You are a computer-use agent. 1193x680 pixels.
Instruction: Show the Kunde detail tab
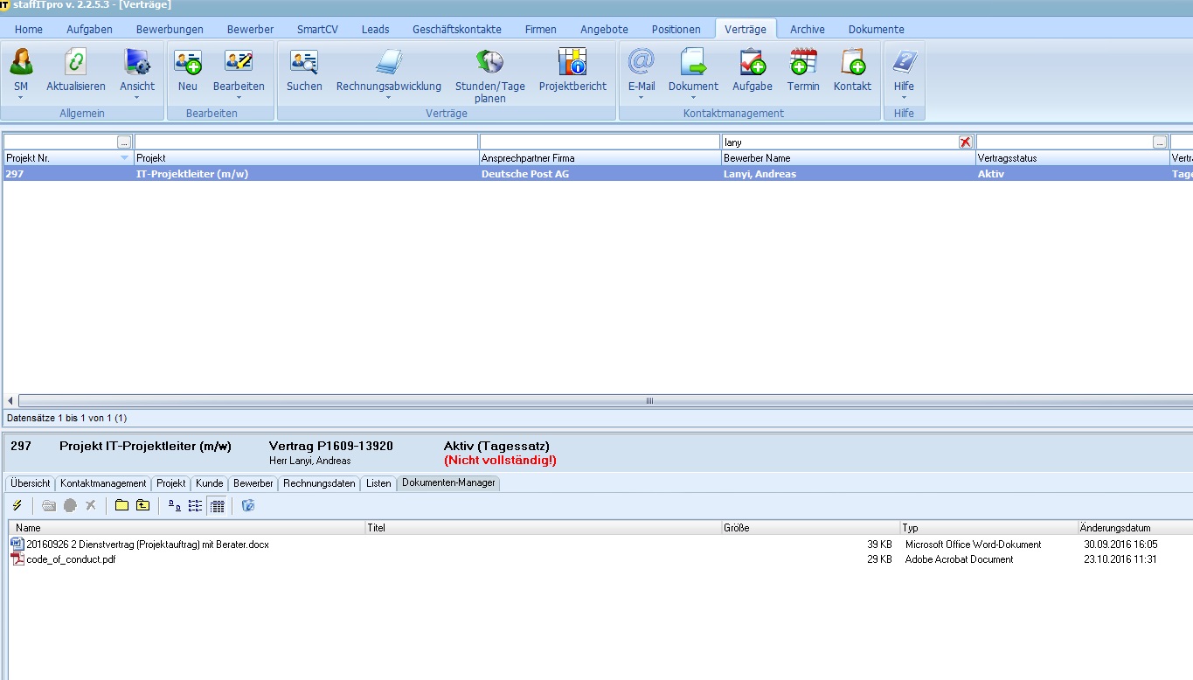coord(210,483)
